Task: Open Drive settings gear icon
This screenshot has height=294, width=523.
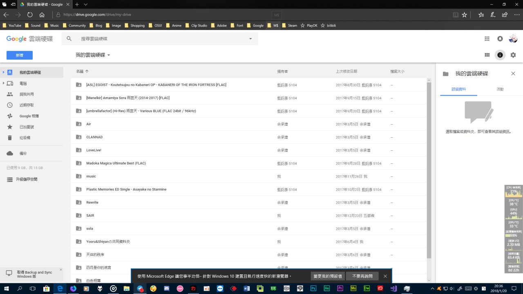Action: [513, 55]
